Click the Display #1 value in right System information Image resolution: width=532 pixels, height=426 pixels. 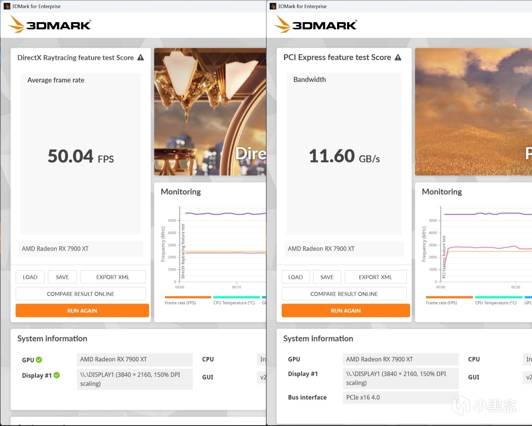coord(400,378)
